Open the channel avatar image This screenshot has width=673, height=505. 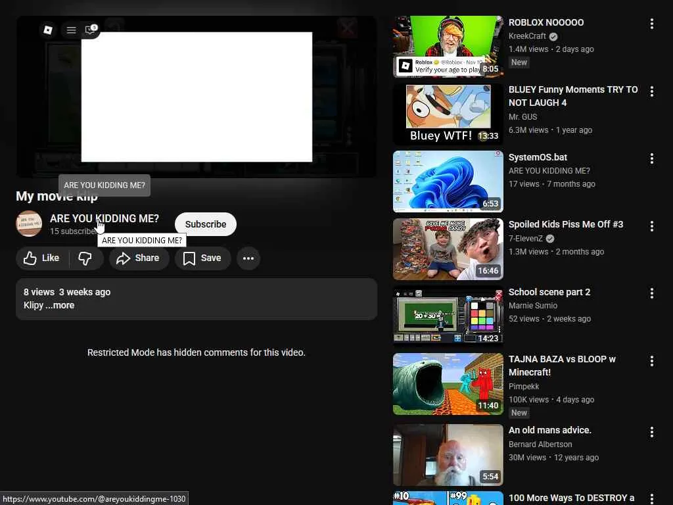(29, 224)
